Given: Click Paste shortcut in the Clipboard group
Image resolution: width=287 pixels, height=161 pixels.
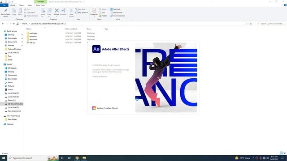Looking at the screenshot, I should tap(31, 16).
